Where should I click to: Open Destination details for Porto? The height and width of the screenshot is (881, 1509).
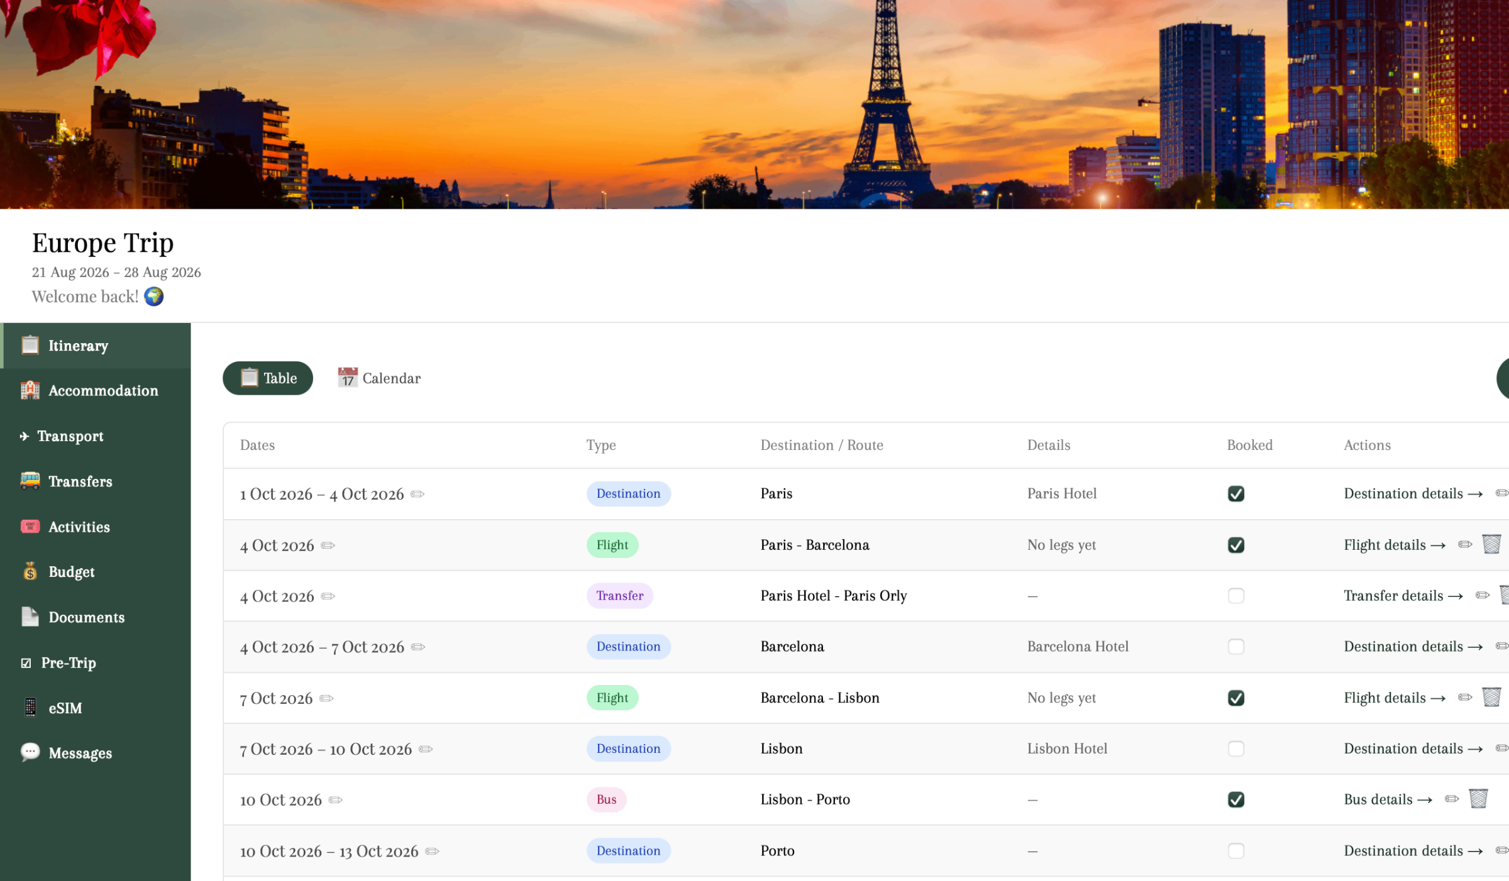(x=1413, y=851)
